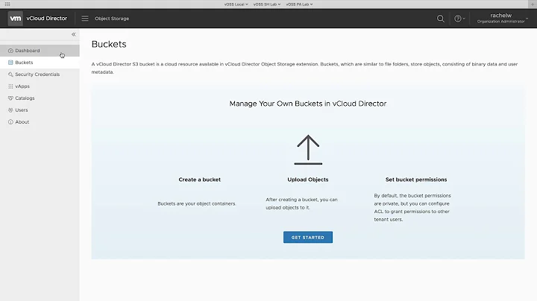Click the GET STARTED button

click(x=308, y=237)
